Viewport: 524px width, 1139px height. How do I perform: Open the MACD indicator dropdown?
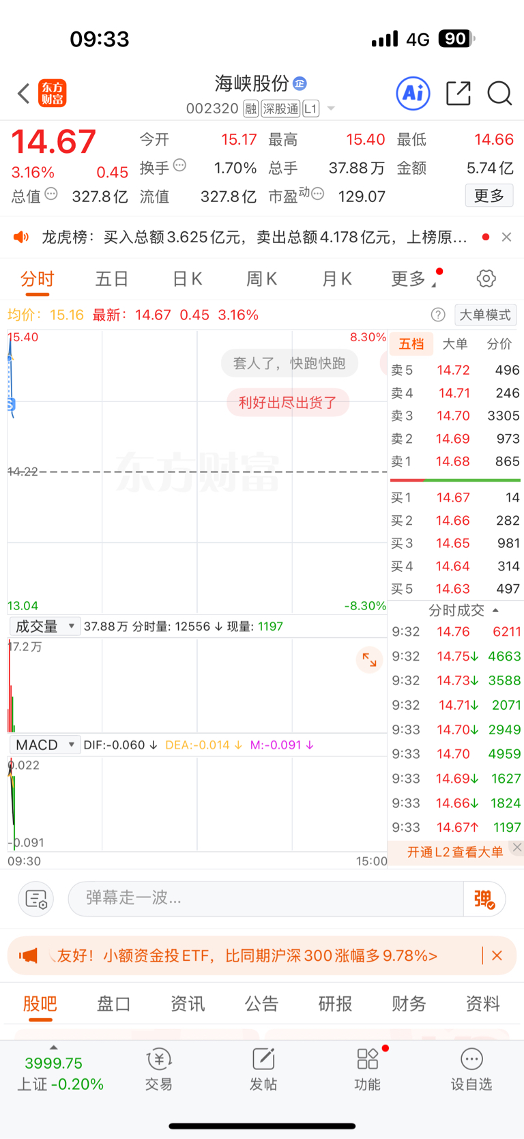tap(45, 745)
